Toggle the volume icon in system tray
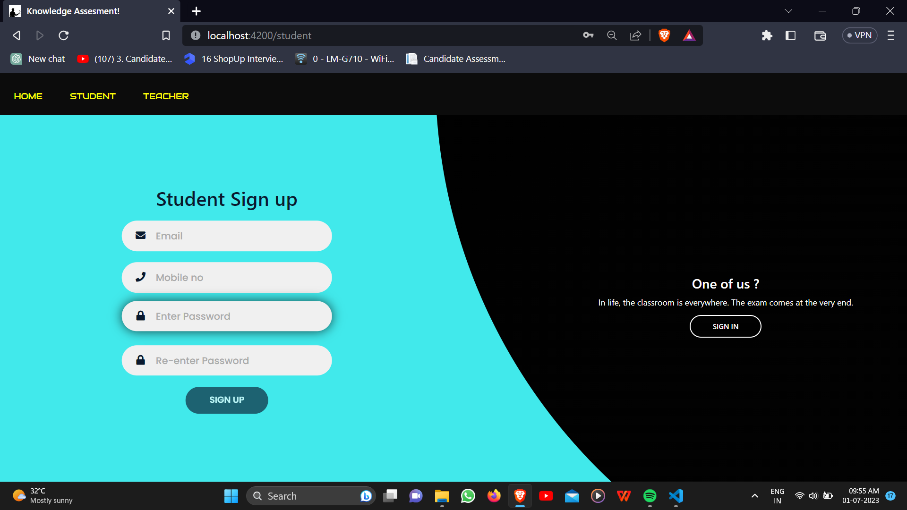Viewport: 907px width, 510px height. coord(813,495)
